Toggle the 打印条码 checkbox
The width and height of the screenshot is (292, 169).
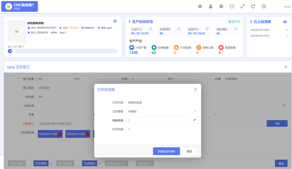[51, 163]
